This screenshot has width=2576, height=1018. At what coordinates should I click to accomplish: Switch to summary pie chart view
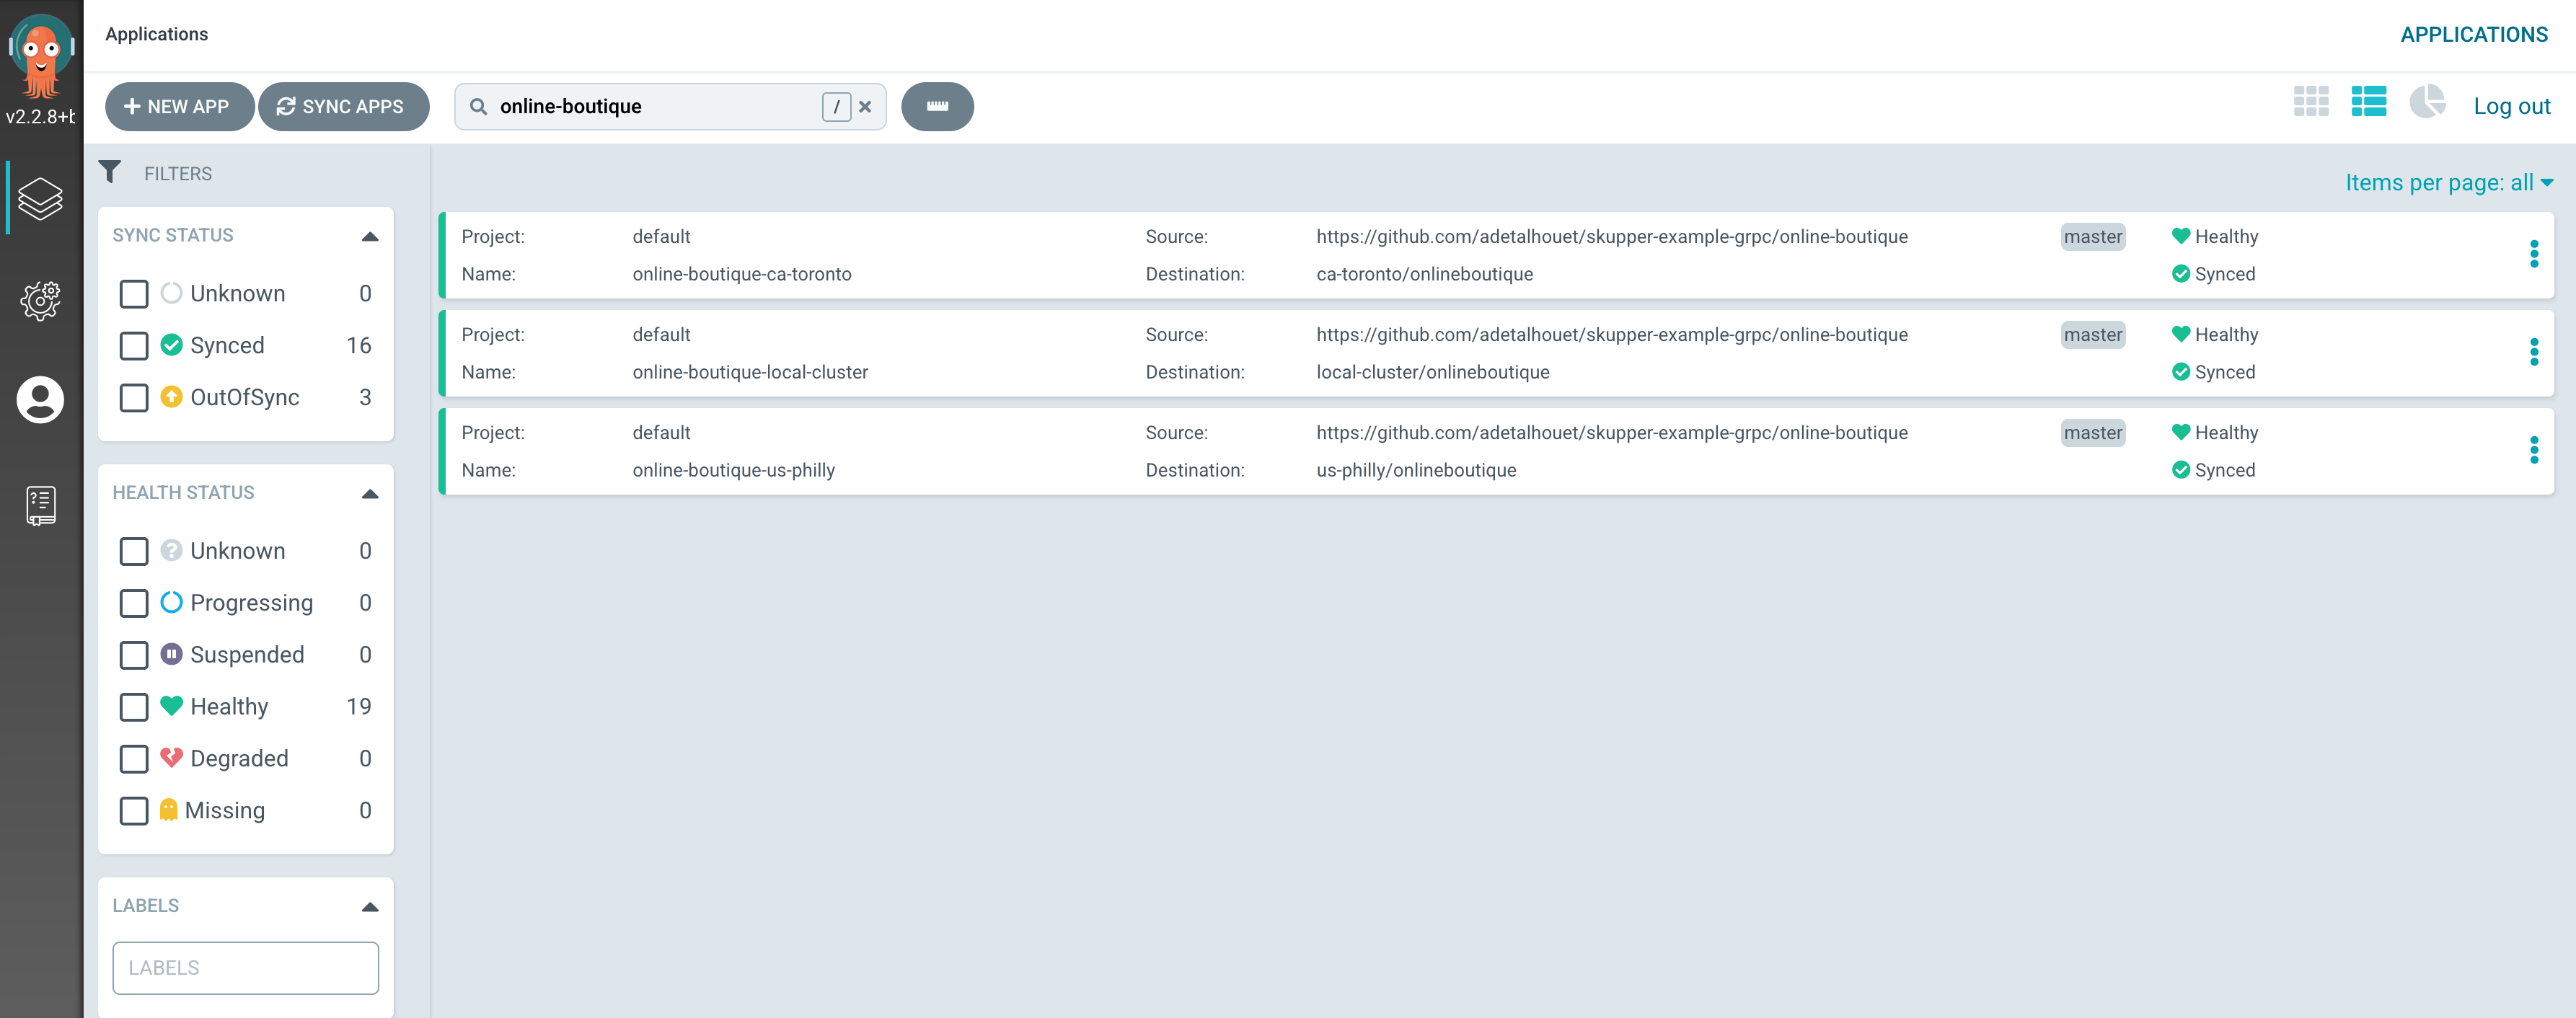coord(2427,102)
